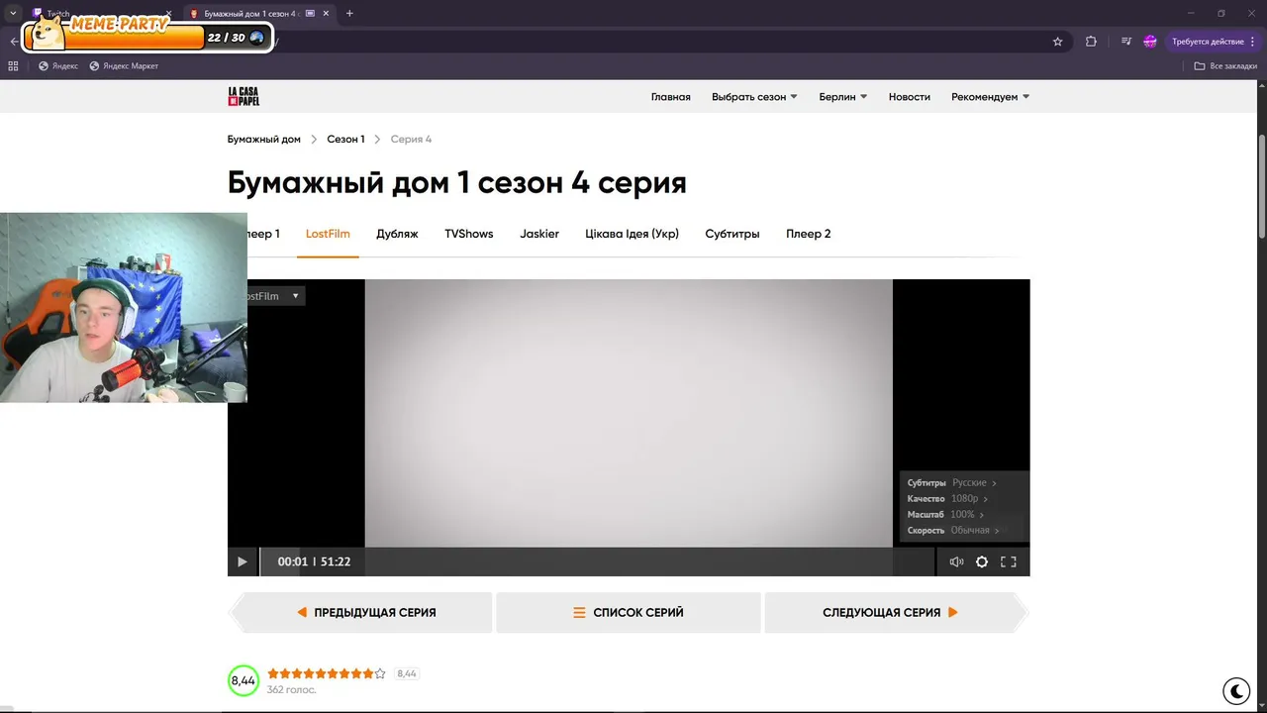Enter fullscreen using the player fullscreen icon
This screenshot has height=713, width=1267.
pos(1009,561)
